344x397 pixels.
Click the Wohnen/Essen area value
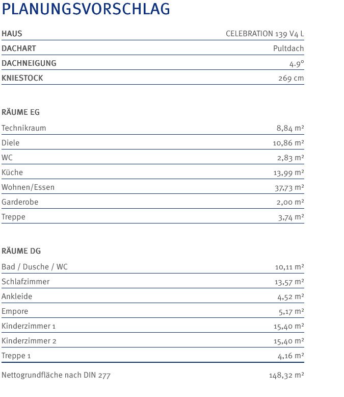tap(289, 188)
